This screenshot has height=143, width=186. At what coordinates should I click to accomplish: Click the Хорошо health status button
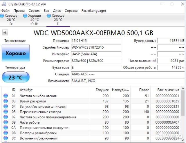[16, 53]
